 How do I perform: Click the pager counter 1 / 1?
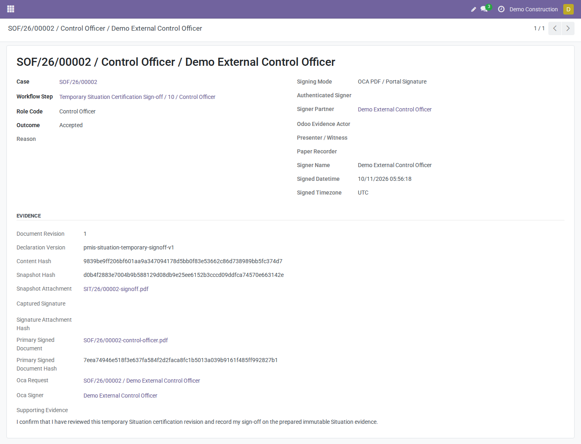(539, 28)
